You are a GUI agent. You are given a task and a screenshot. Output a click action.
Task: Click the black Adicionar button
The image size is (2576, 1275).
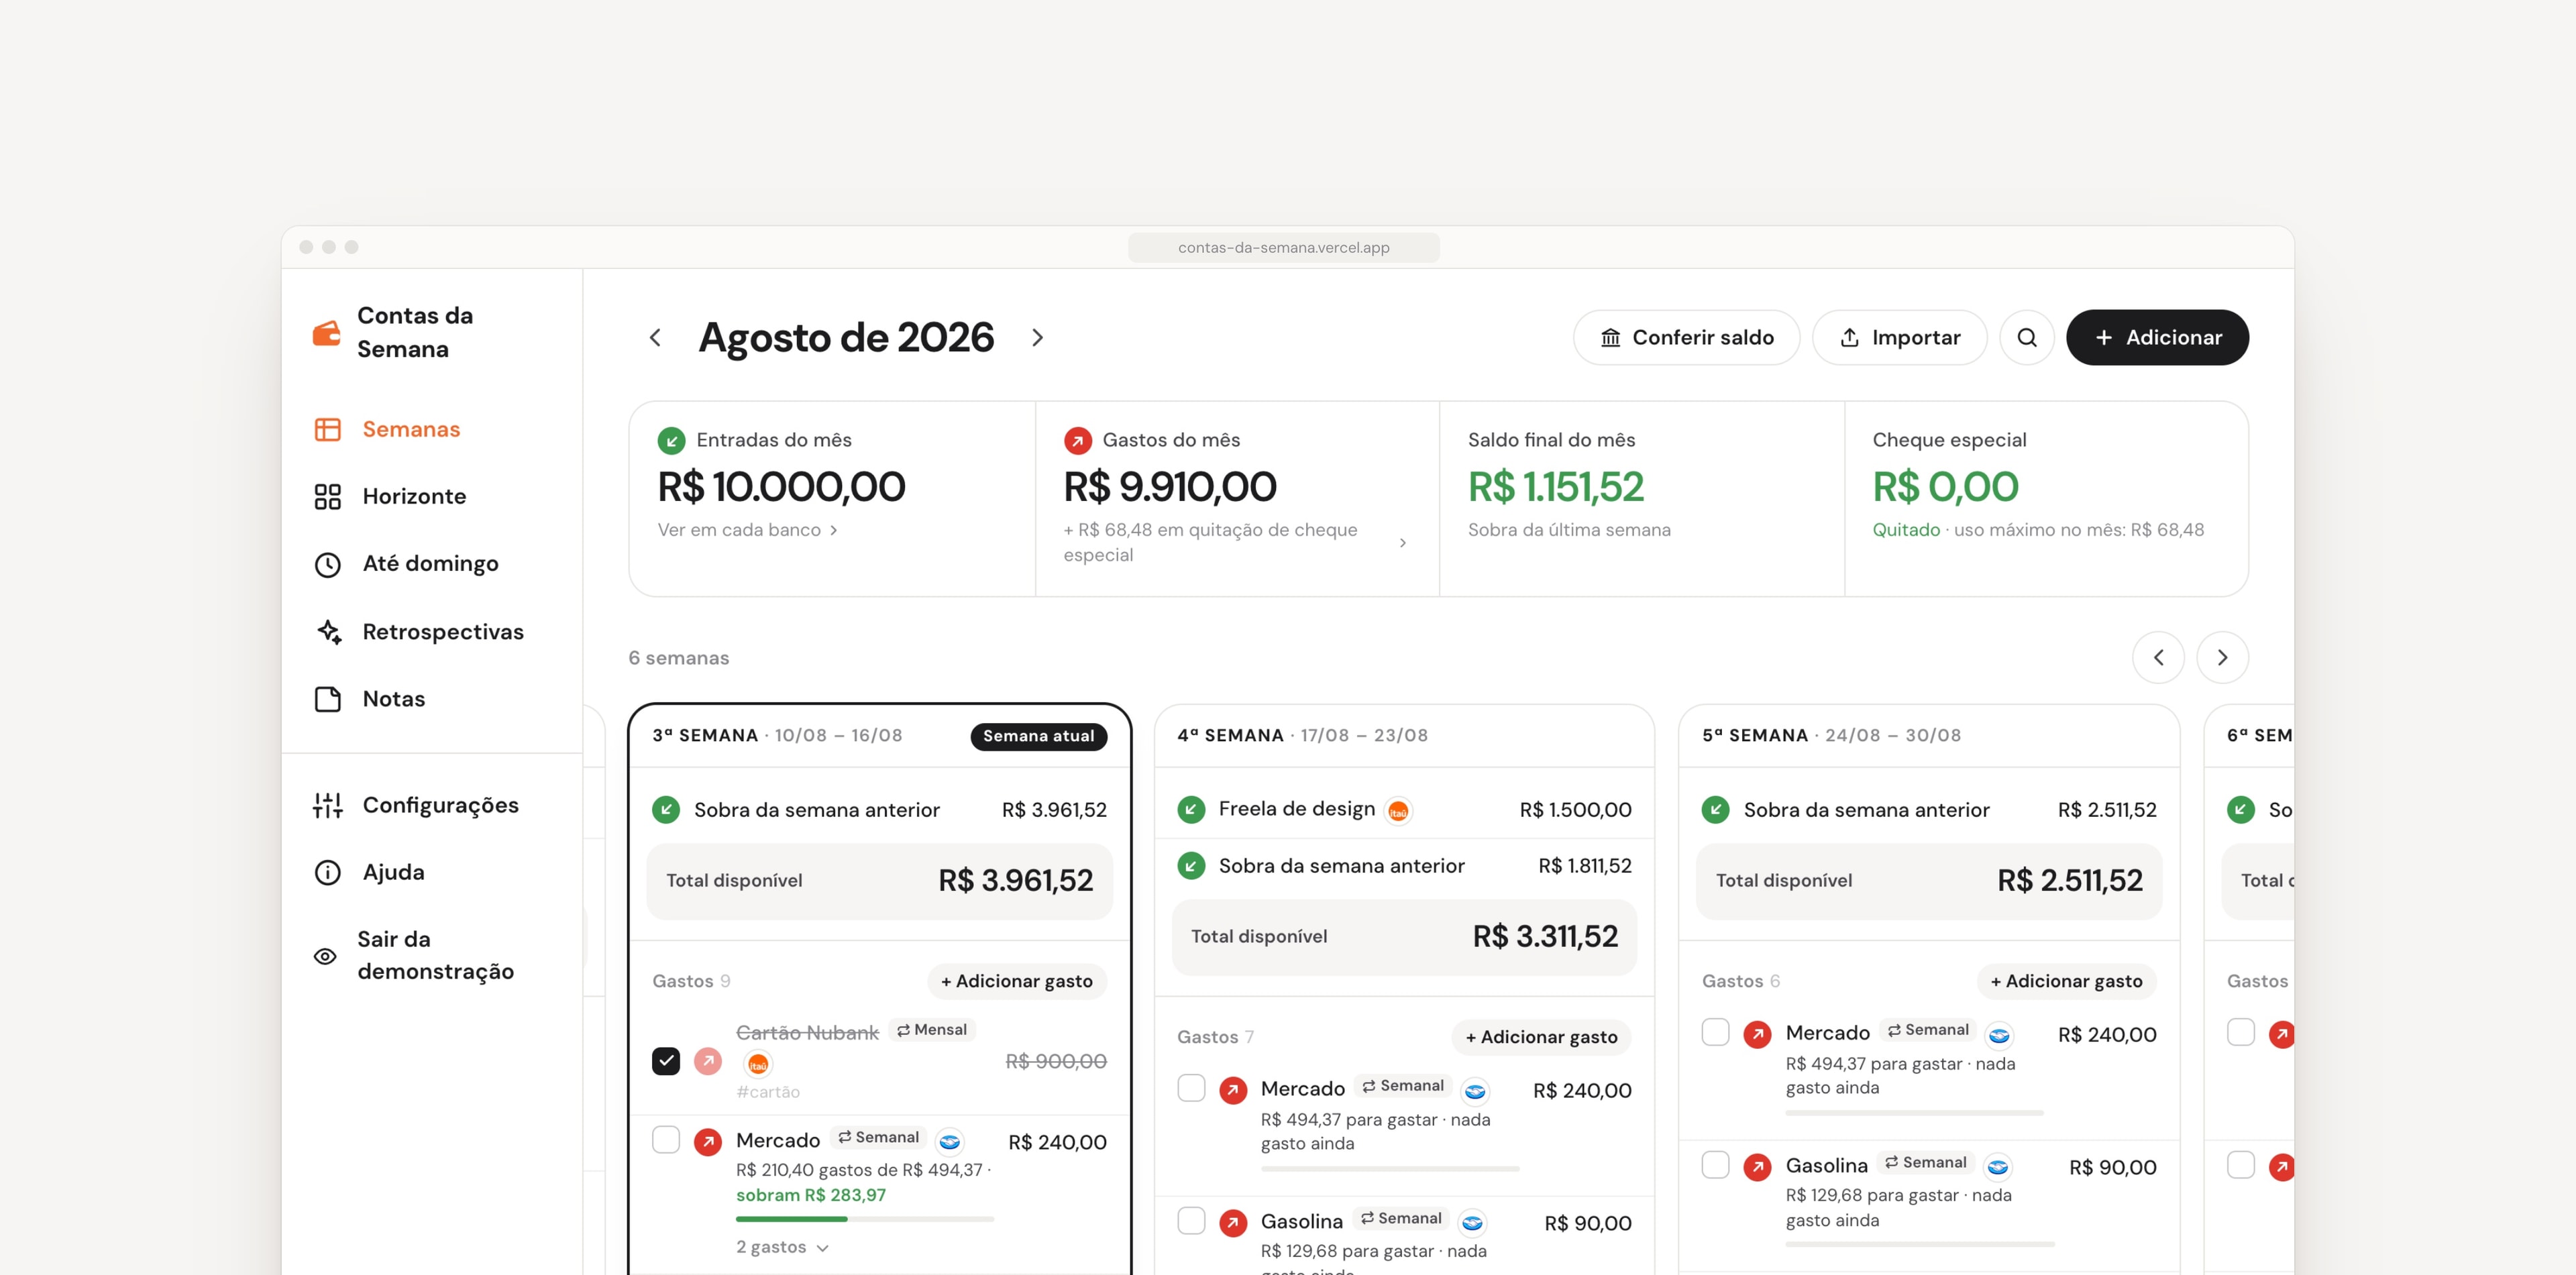[x=2157, y=337]
